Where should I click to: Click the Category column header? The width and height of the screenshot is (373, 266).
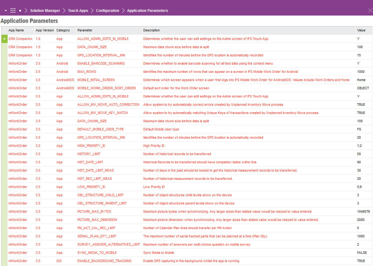pyautogui.click(x=63, y=30)
